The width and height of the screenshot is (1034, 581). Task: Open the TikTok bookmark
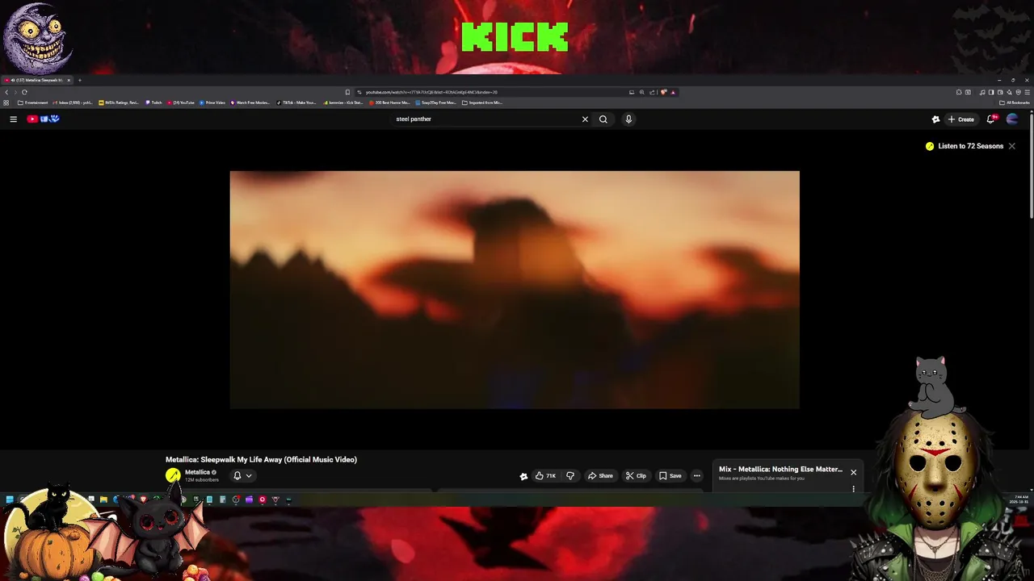click(x=296, y=102)
